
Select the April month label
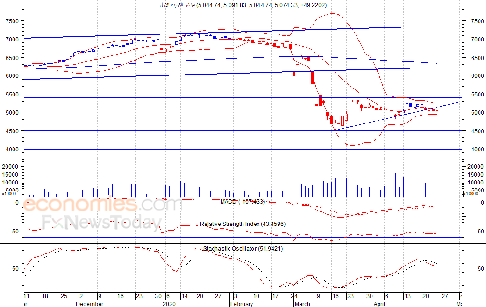click(x=379, y=304)
